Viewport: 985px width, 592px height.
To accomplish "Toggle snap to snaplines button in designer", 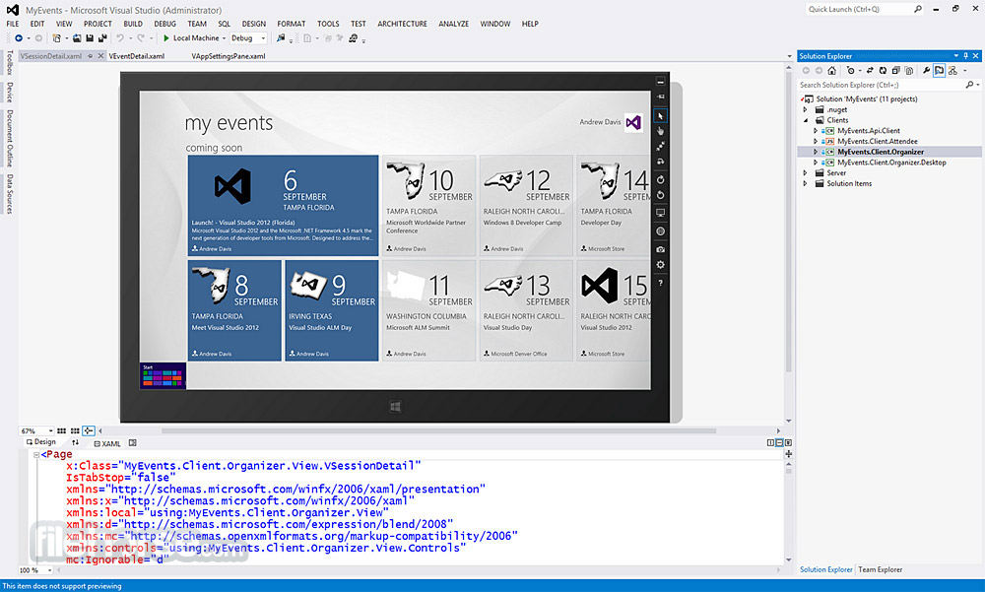I will (89, 431).
